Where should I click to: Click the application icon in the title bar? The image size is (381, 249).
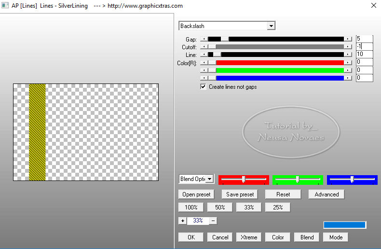pyautogui.click(x=5, y=5)
